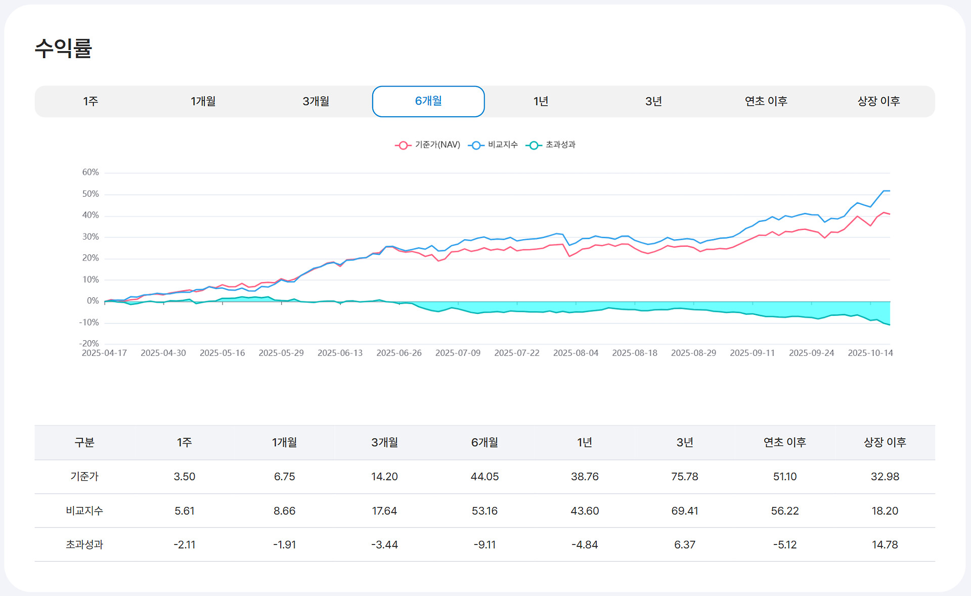The image size is (971, 596).
Task: Switch chart to the 1년 tab
Action: tap(541, 101)
